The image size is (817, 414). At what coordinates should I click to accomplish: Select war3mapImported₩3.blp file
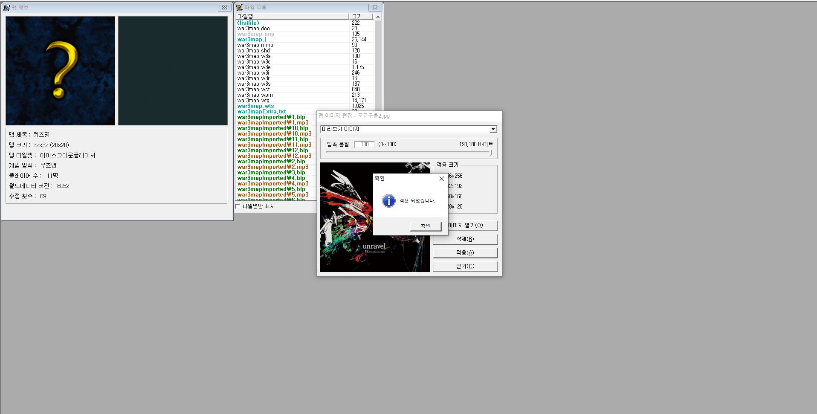pos(271,173)
